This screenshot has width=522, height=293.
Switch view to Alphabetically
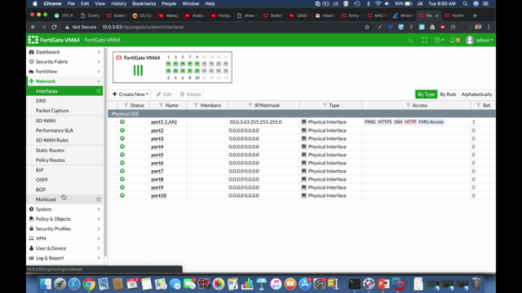pyautogui.click(x=476, y=94)
